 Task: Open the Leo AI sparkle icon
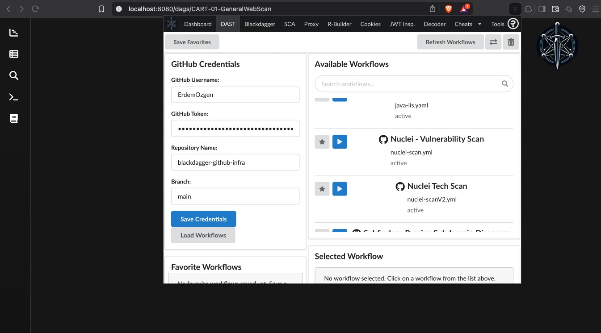[569, 9]
